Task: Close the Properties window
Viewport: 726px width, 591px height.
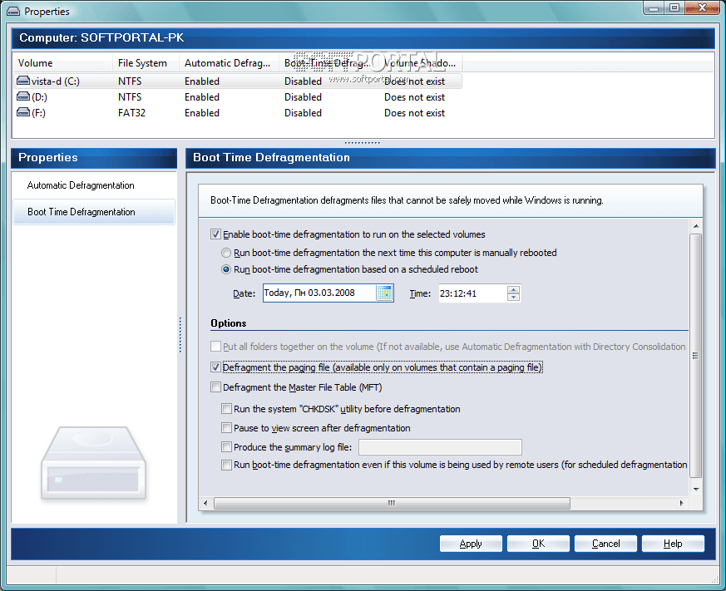Action: [x=702, y=7]
